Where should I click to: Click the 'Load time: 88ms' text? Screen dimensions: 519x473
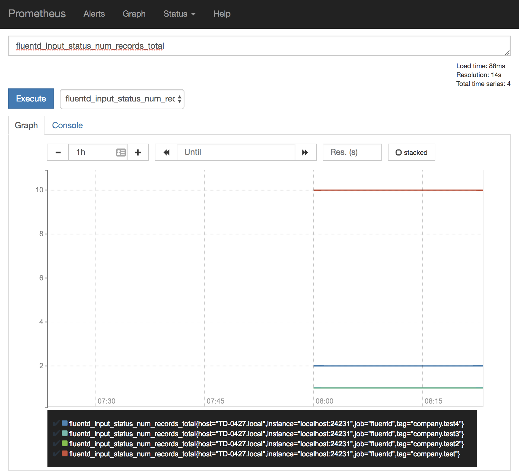pyautogui.click(x=480, y=66)
